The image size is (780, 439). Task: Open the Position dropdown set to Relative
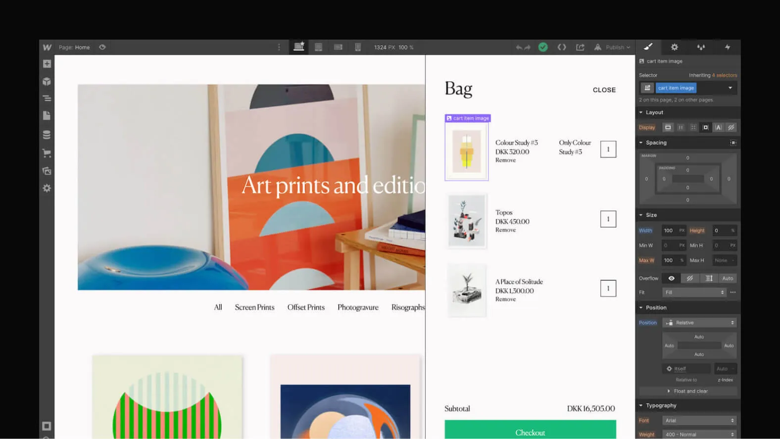point(699,323)
